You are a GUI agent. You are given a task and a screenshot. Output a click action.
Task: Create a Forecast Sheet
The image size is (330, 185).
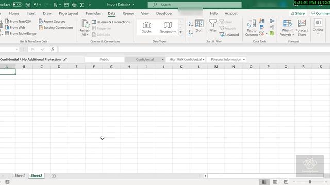[x=302, y=28]
